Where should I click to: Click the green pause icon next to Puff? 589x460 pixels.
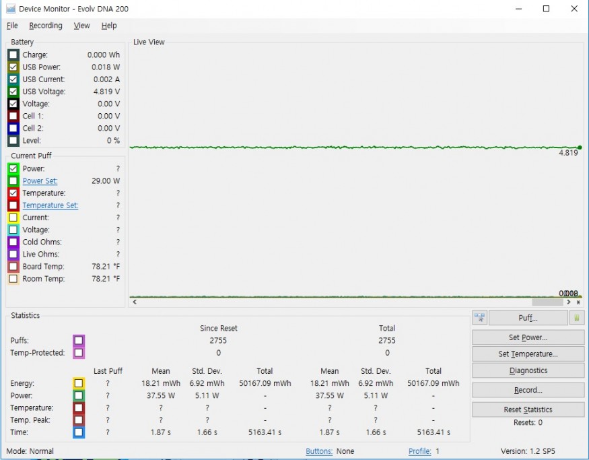click(577, 318)
